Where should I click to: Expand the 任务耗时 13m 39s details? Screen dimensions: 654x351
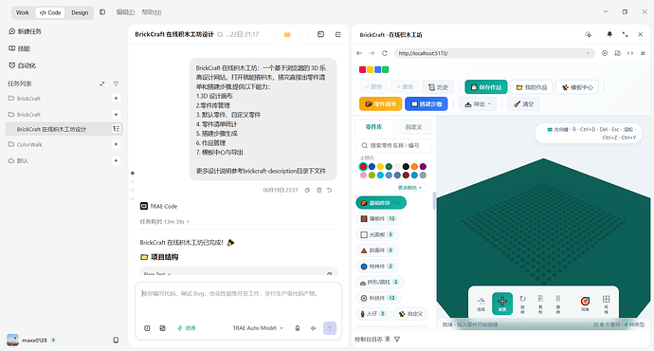pyautogui.click(x=164, y=222)
